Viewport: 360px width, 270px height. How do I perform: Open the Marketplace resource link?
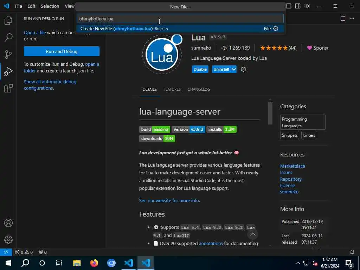(292, 166)
